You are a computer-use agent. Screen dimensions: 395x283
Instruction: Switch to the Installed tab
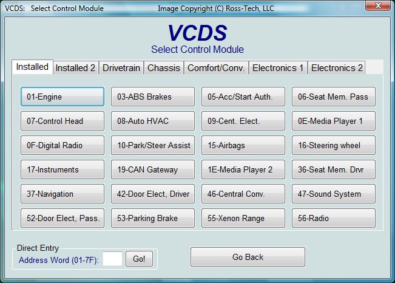point(32,67)
